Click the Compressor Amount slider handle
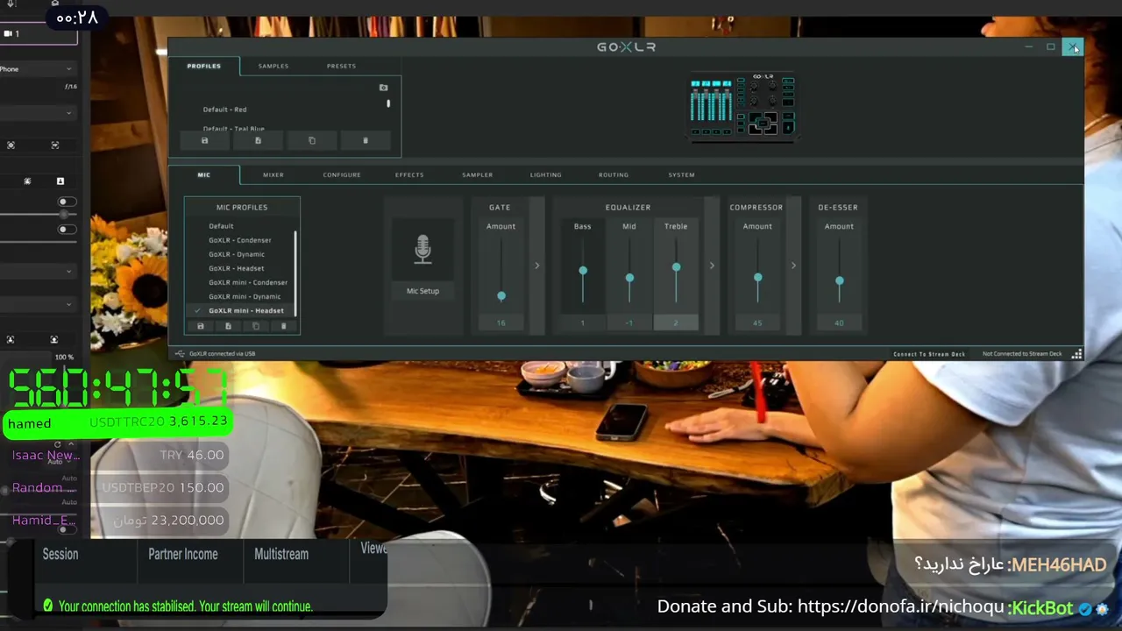 coord(757,278)
